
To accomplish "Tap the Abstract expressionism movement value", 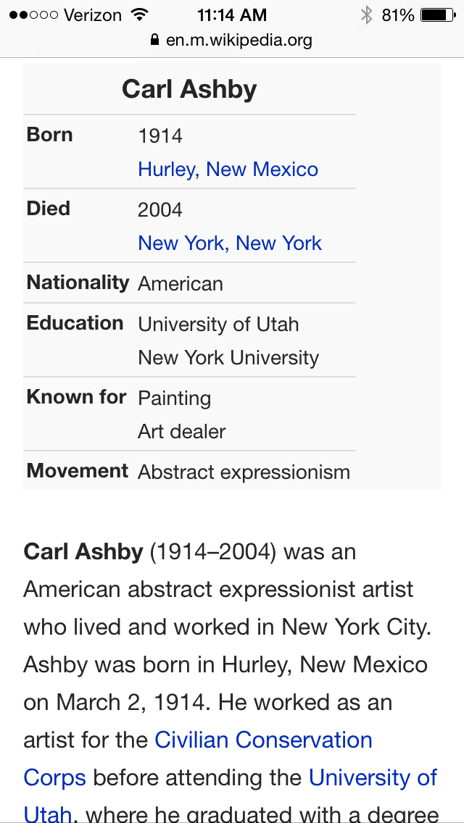I will coord(244,472).
